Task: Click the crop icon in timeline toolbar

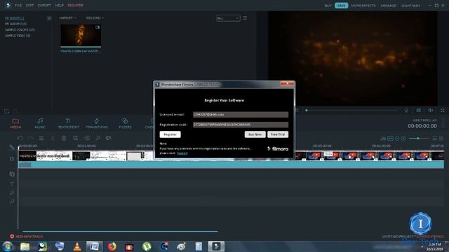Action: 75,139
